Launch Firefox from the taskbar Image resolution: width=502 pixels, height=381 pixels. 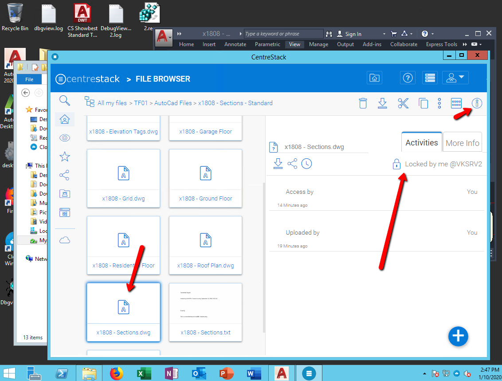(x=116, y=373)
